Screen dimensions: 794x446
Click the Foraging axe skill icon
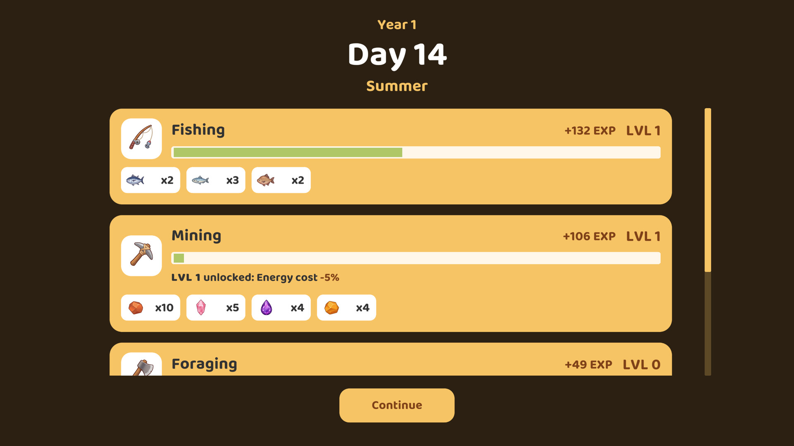point(141,364)
